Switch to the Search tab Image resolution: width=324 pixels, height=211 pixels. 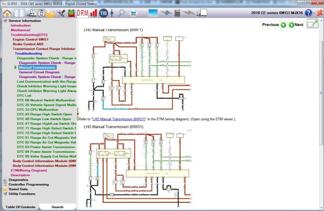point(57,207)
